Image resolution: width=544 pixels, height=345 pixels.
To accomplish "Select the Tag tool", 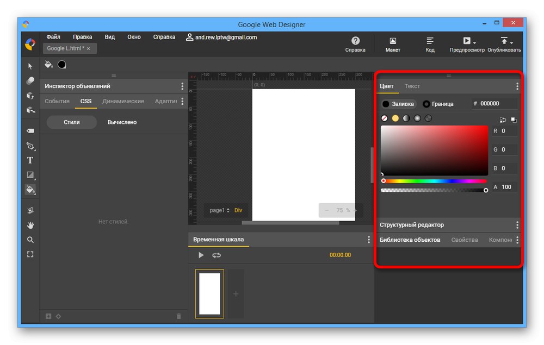I will 30,130.
